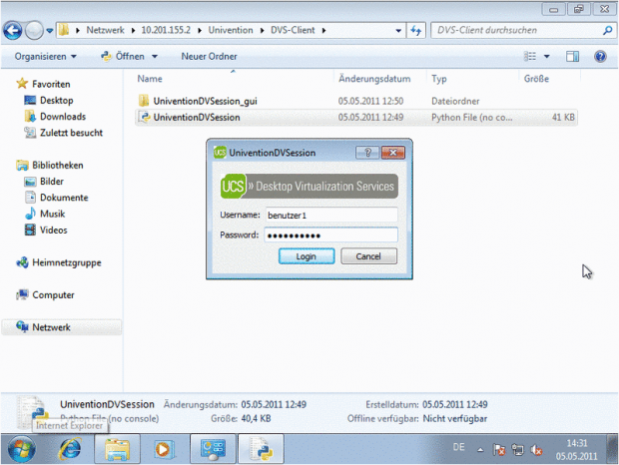Click the Öffnen toolbar button
The height and width of the screenshot is (465, 619).
(x=123, y=57)
